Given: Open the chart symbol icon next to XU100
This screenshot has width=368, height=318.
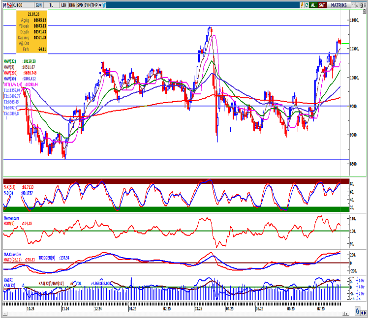Looking at the screenshot, I should [9, 5].
